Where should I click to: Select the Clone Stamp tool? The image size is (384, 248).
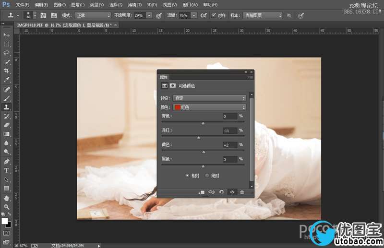(7, 107)
